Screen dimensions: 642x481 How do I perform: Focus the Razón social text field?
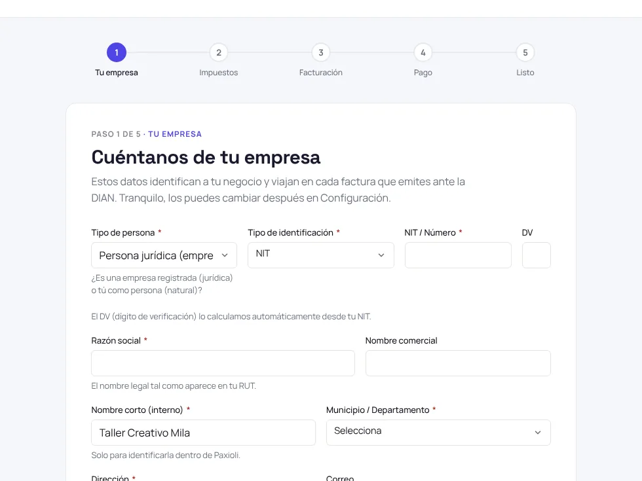223,363
